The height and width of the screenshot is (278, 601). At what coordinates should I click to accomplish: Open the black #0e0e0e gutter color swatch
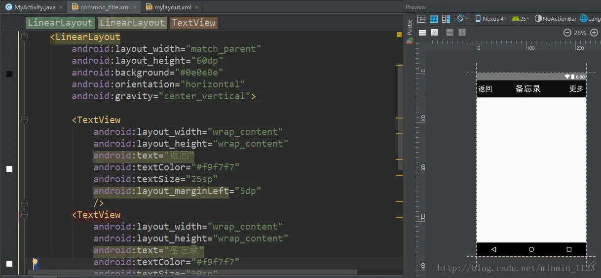click(9, 74)
